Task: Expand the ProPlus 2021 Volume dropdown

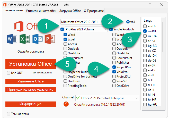Action: coord(105,30)
